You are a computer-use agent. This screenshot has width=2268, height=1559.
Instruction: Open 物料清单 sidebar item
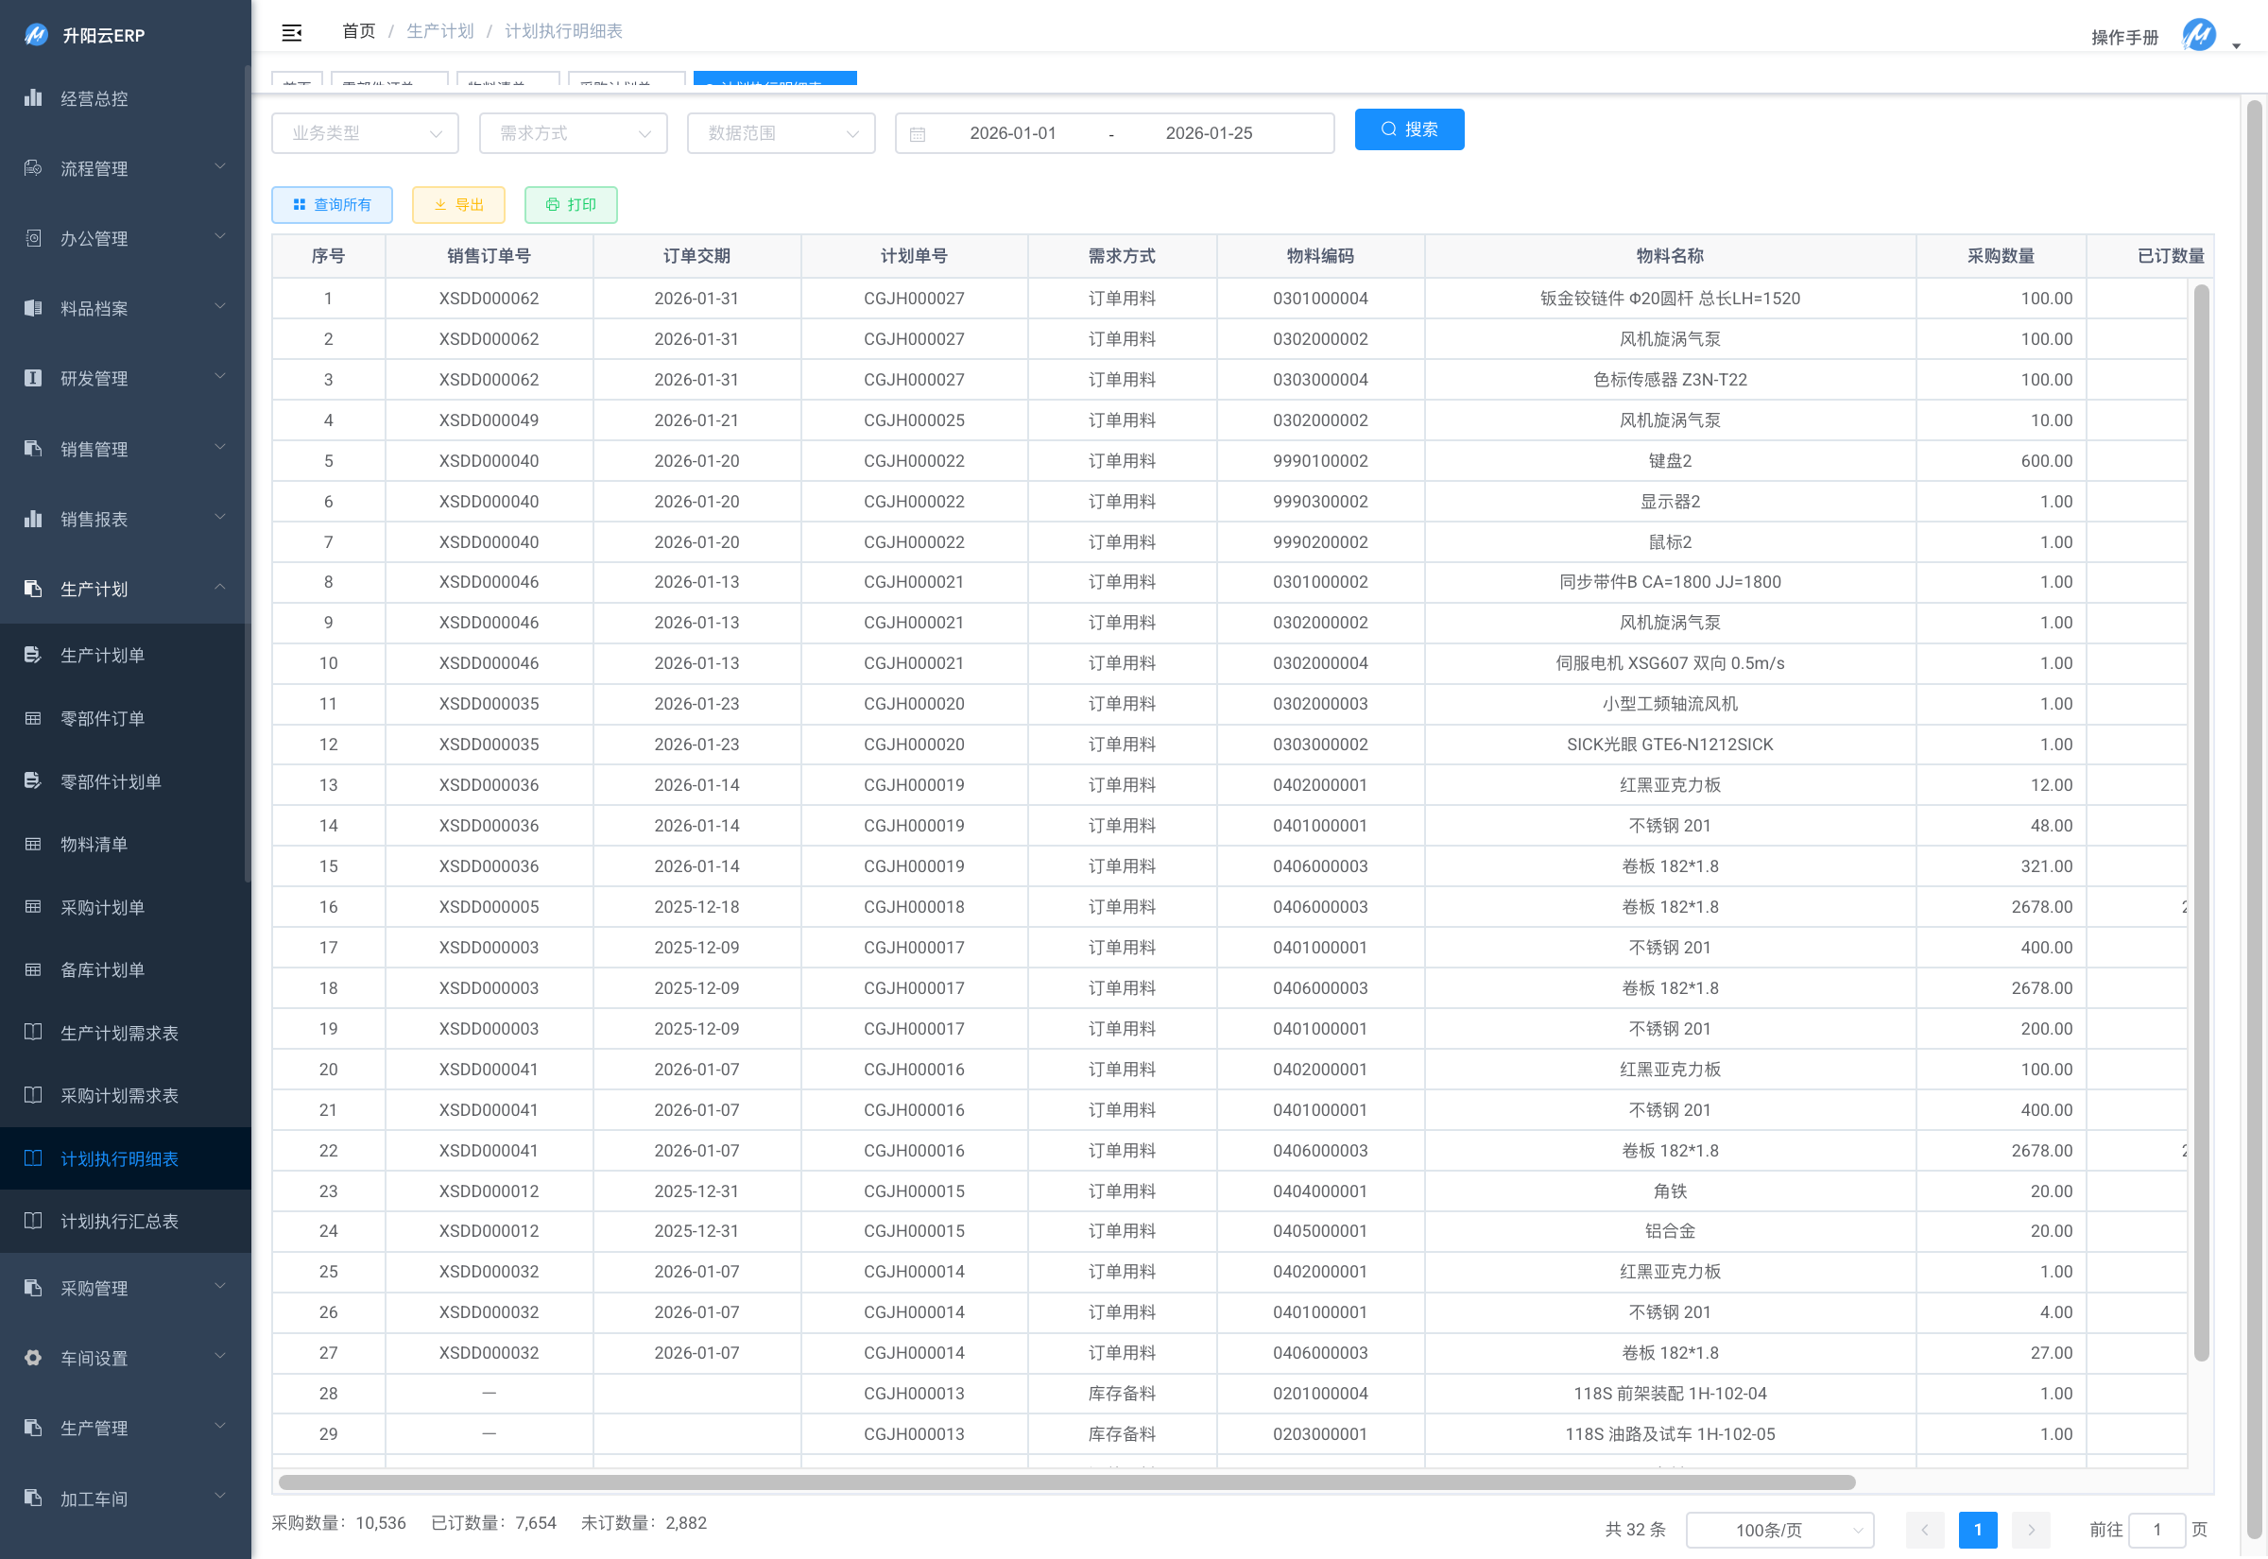coord(94,844)
